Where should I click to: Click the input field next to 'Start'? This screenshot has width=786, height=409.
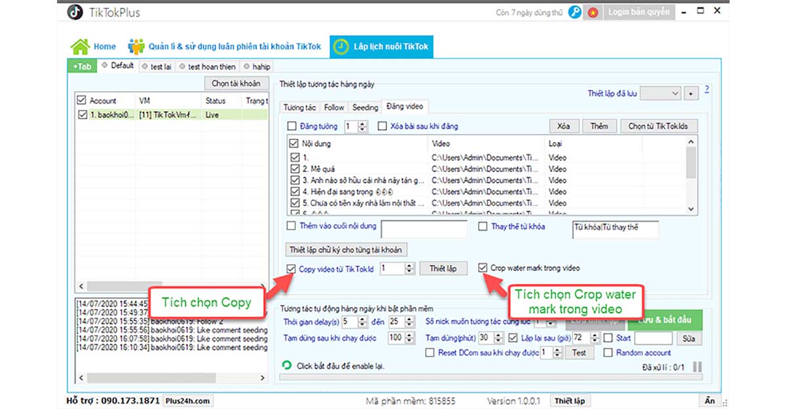(654, 338)
